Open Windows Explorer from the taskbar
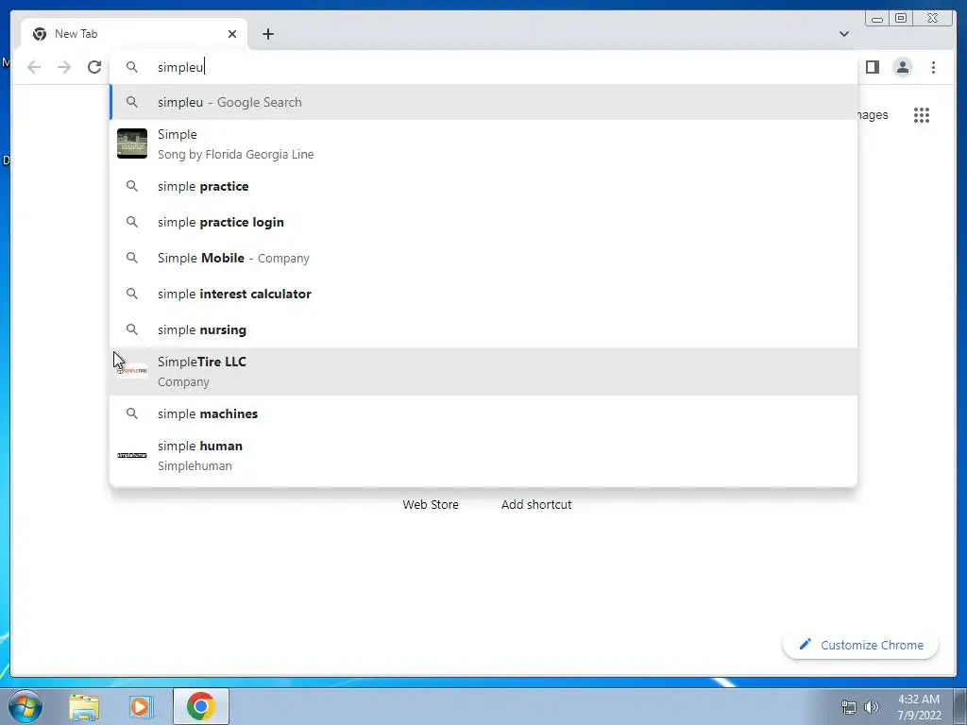 click(84, 707)
